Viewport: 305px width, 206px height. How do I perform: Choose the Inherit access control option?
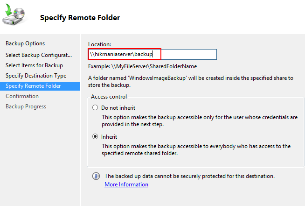[x=96, y=137]
